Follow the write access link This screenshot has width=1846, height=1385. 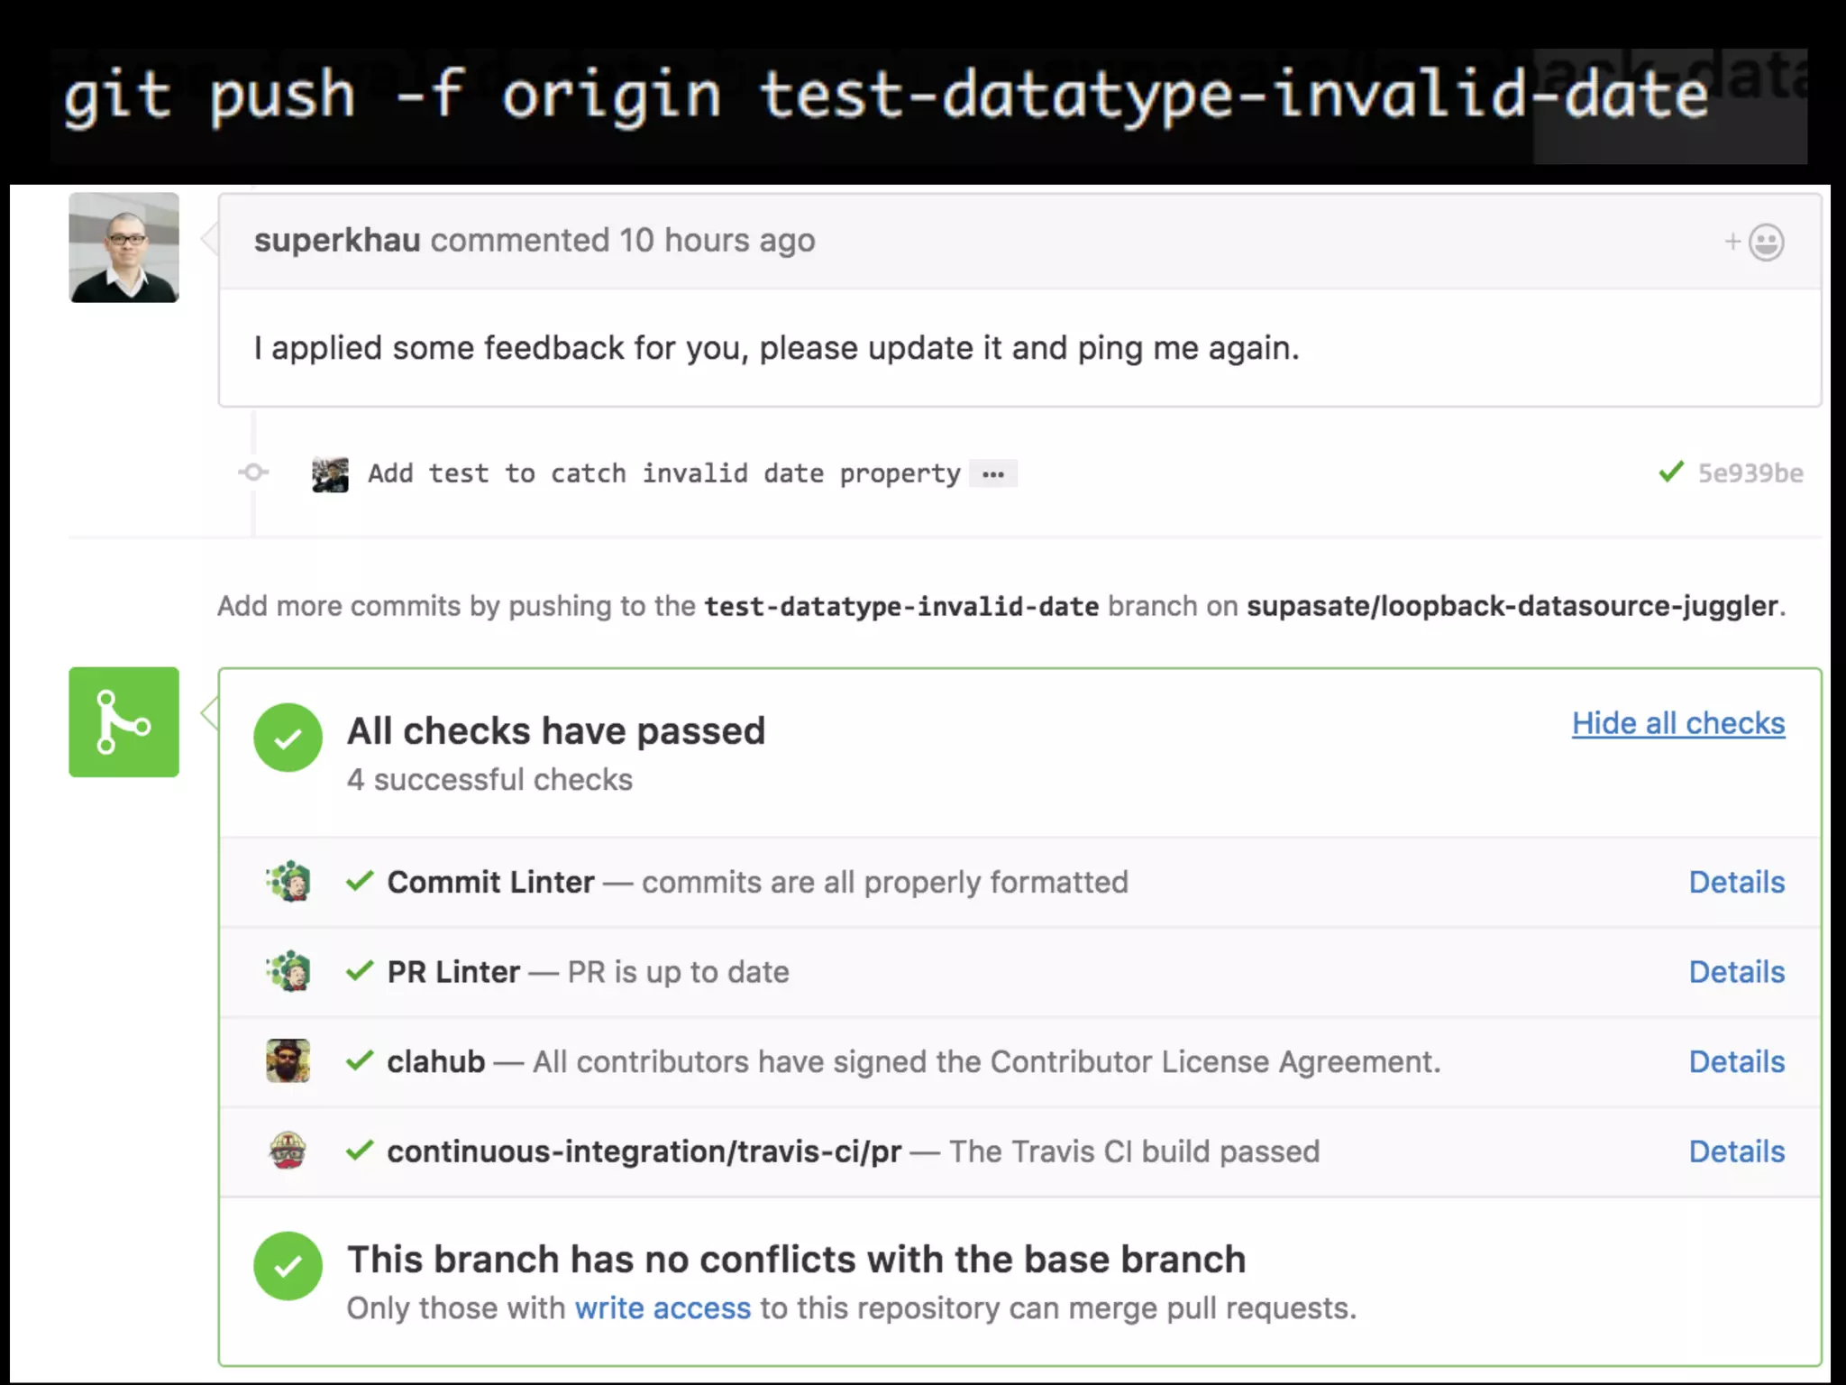pyautogui.click(x=663, y=1308)
